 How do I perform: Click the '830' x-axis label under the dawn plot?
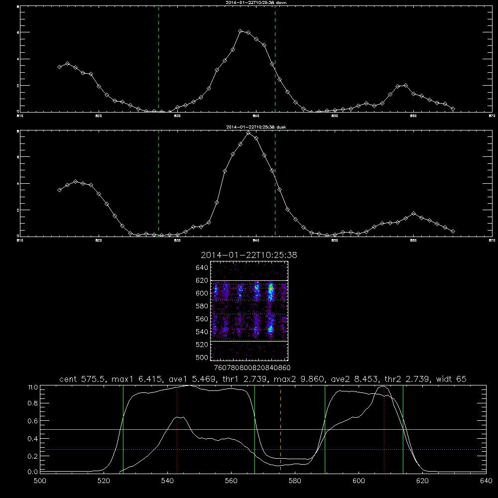[x=177, y=116]
